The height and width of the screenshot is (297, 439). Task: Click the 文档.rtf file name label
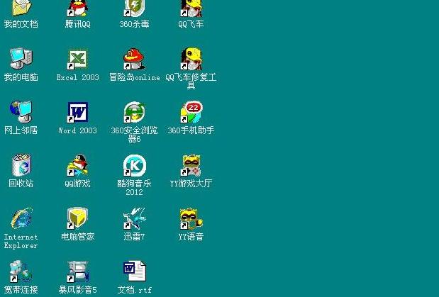(134, 290)
